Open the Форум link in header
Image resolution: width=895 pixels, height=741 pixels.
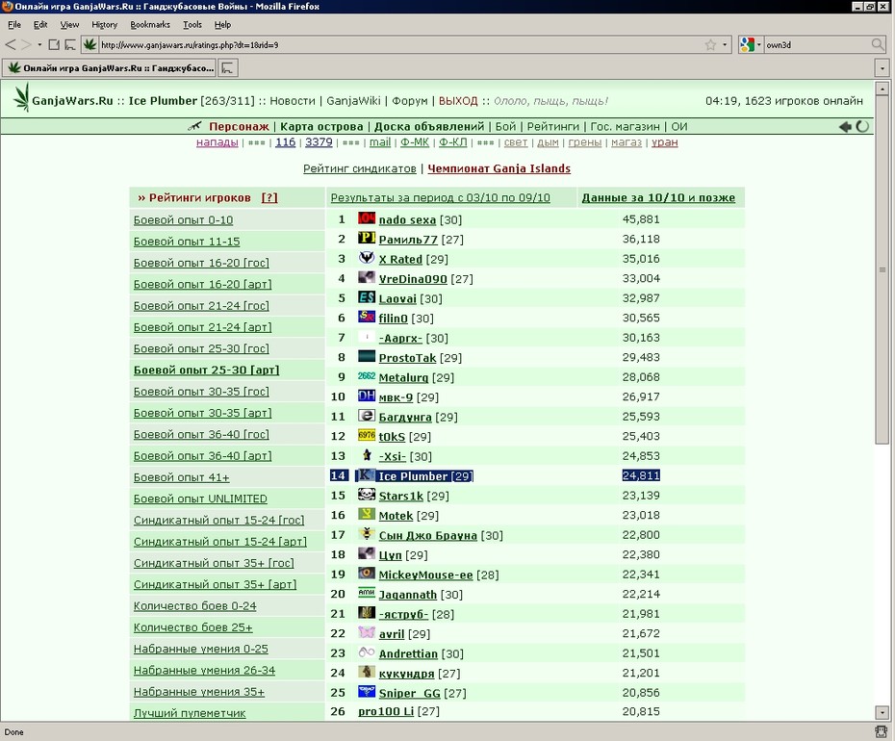point(410,101)
